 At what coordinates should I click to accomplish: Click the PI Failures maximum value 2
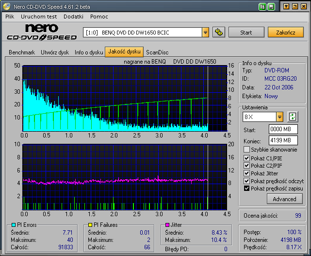[148, 240]
